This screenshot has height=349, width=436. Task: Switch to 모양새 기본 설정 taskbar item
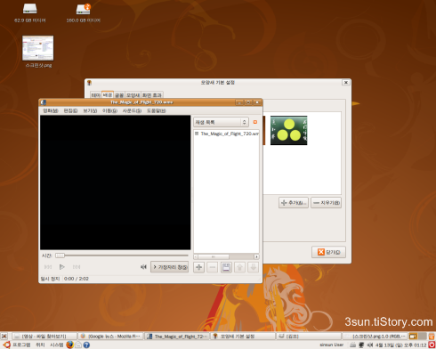244,337
